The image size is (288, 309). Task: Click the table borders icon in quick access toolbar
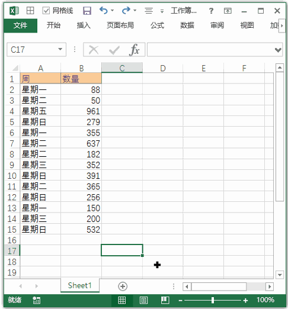click(30, 11)
